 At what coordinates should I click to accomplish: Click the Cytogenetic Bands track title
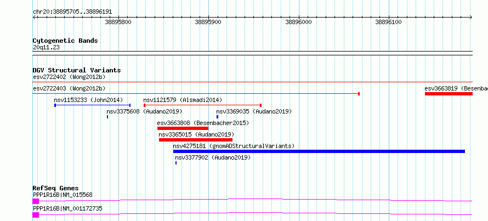point(65,41)
